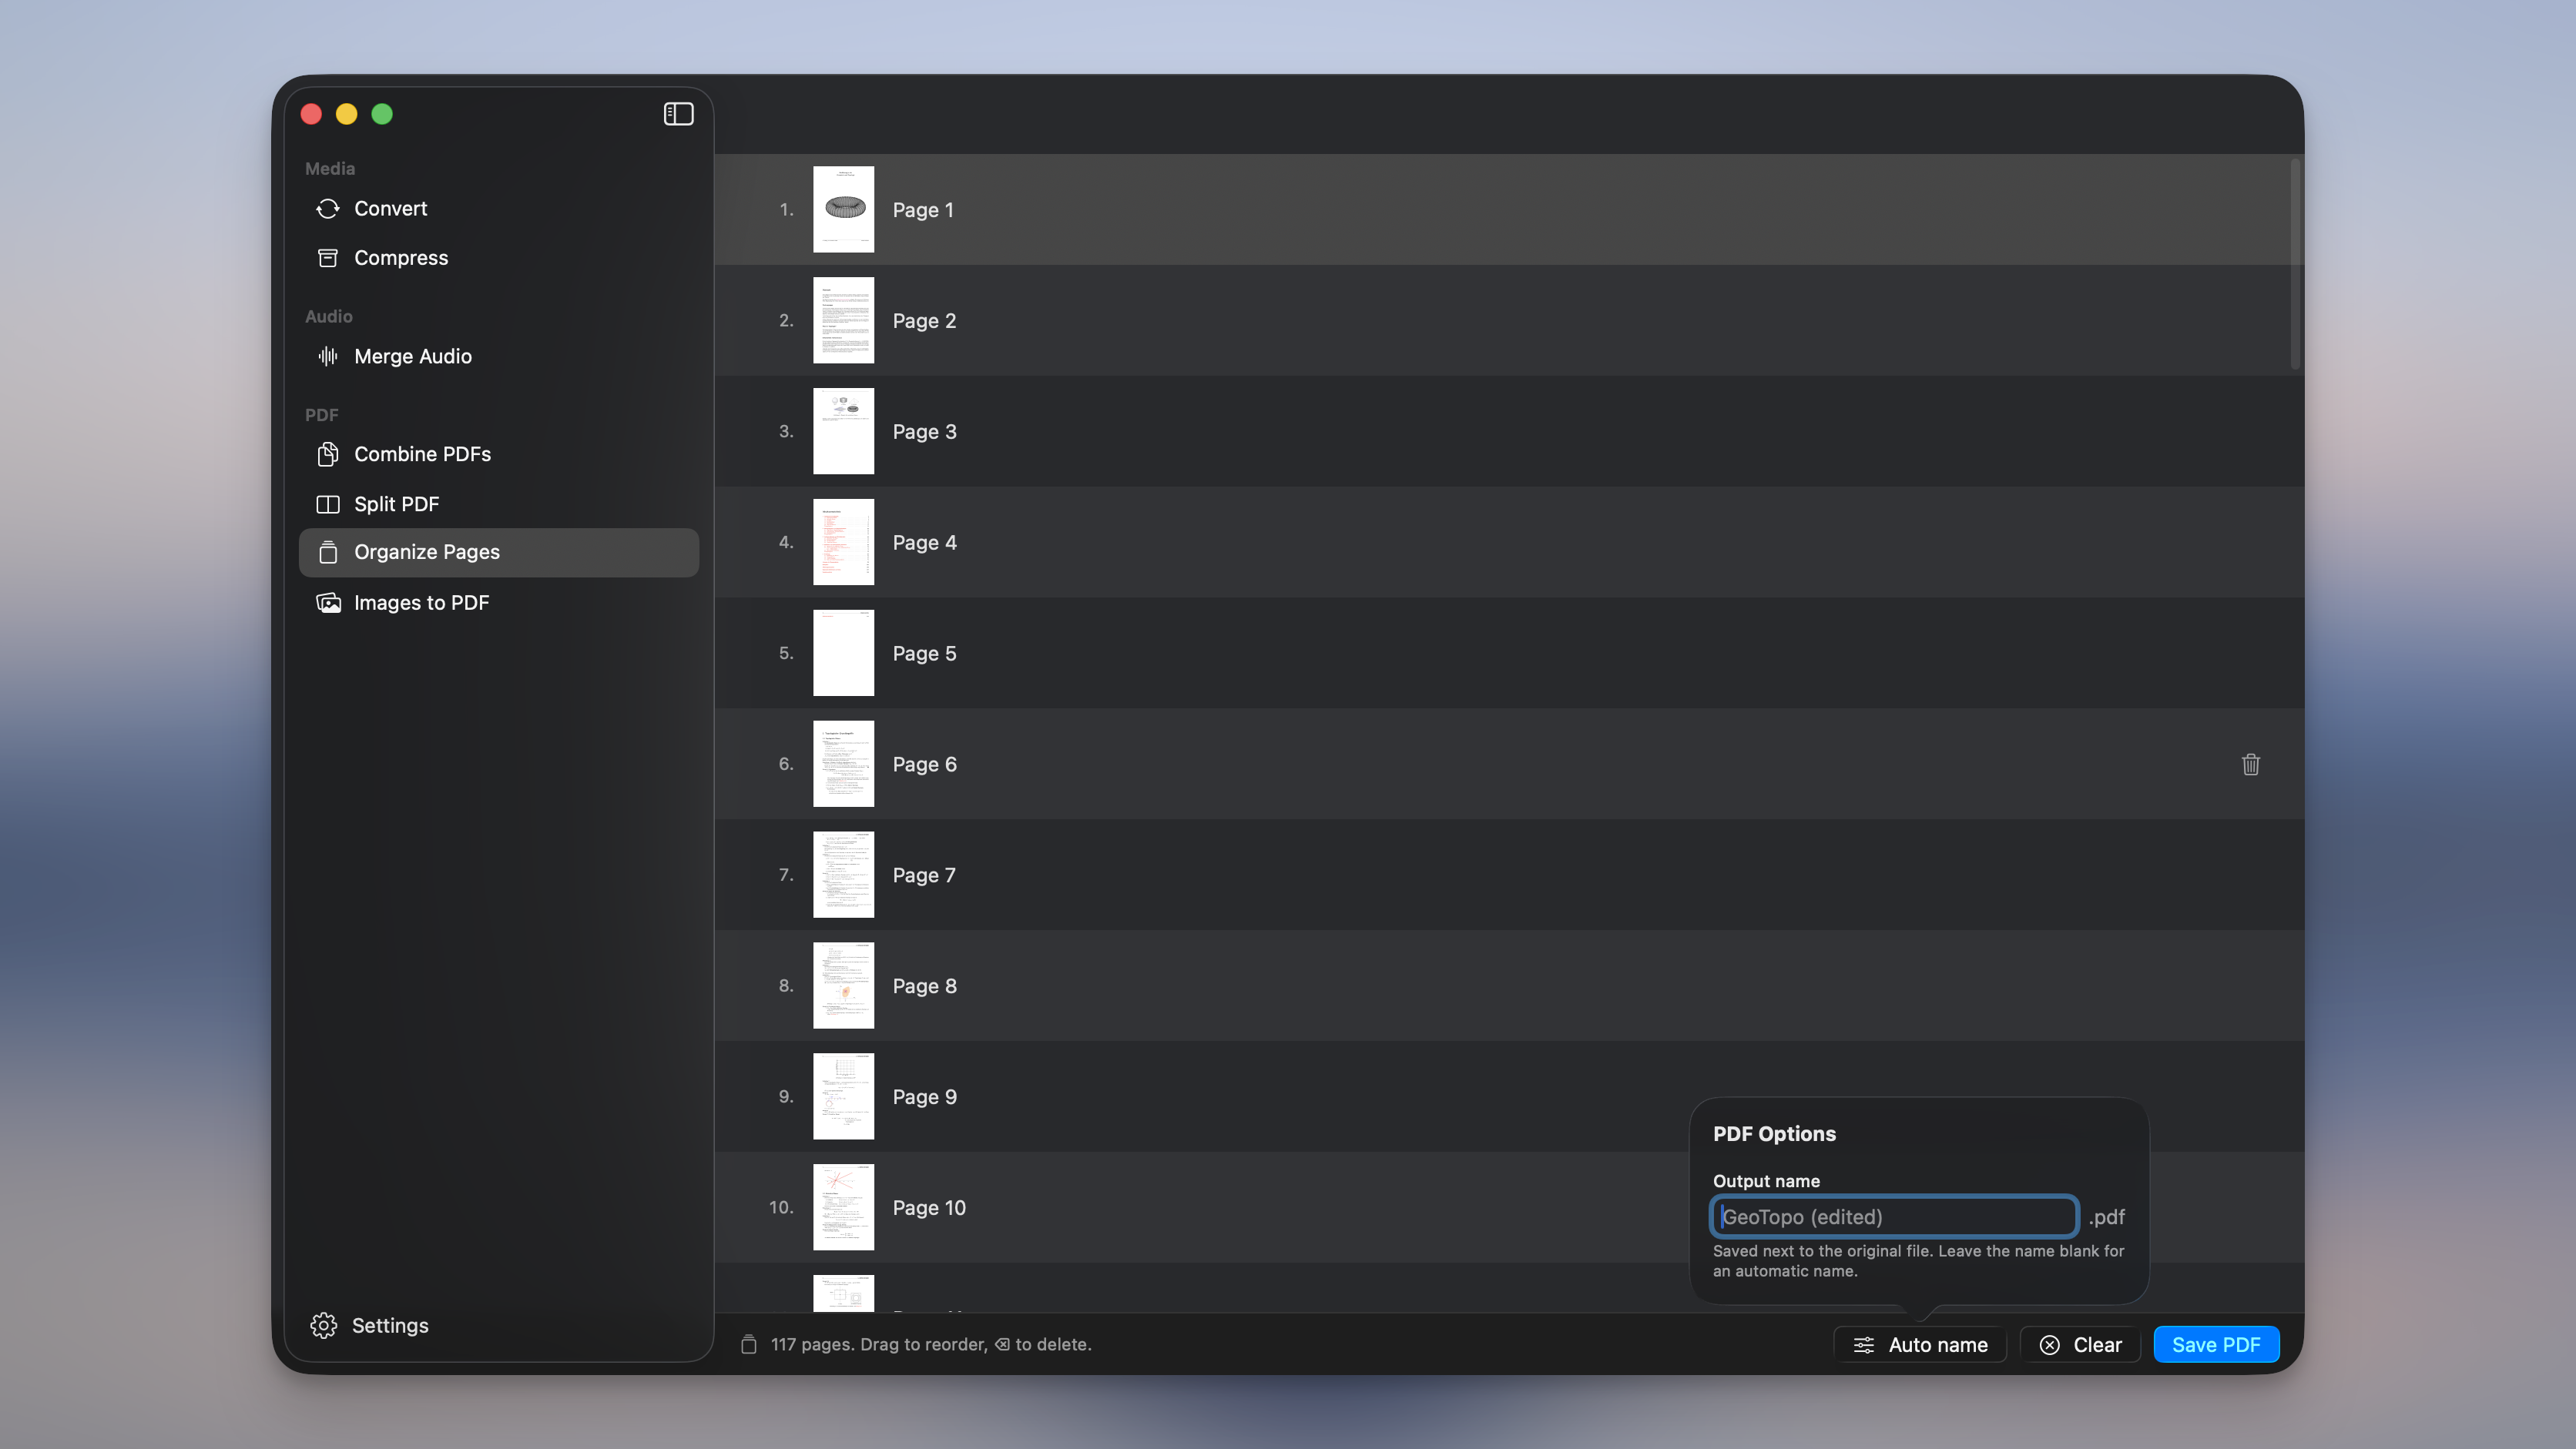Viewport: 2576px width, 1449px height.
Task: Select Page 1 thumbnail
Action: pos(843,210)
